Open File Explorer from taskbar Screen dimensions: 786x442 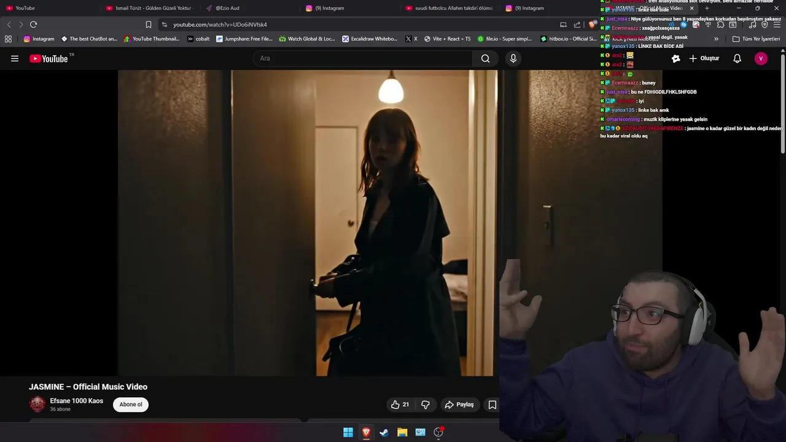click(402, 432)
